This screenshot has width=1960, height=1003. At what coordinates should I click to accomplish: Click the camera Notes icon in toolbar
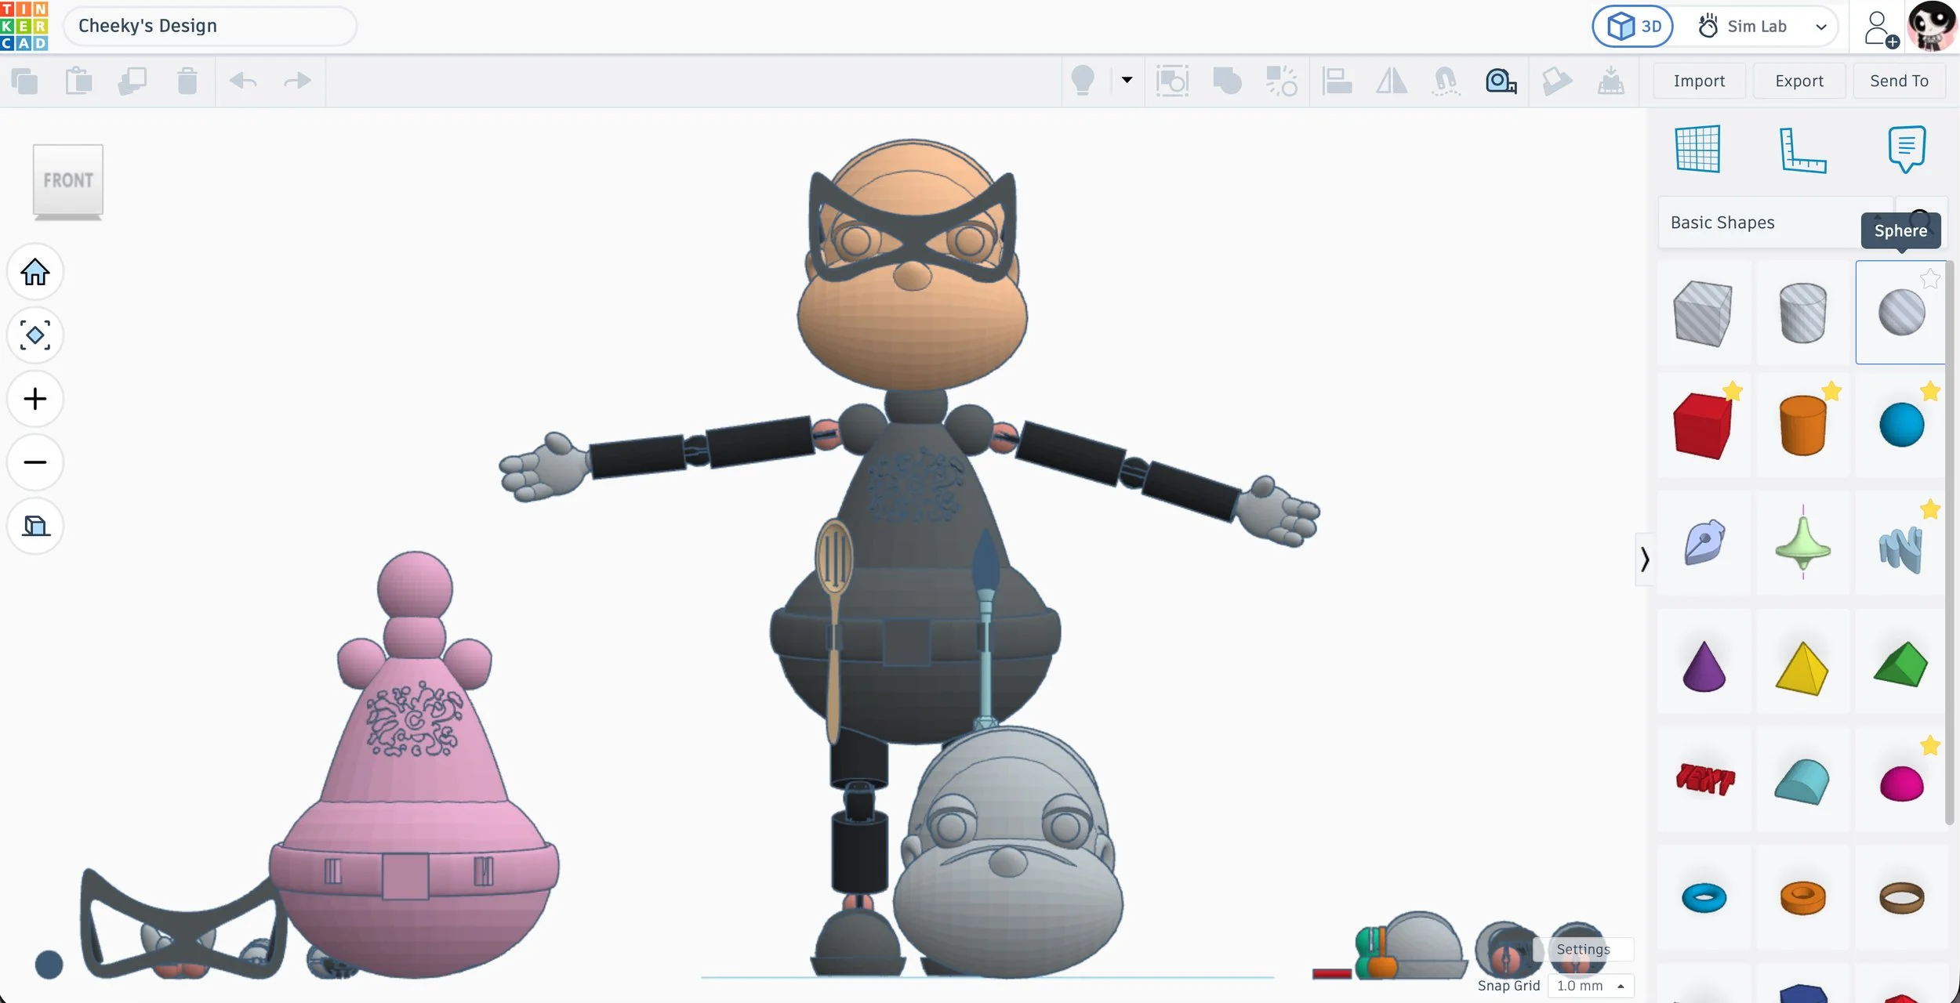tap(1501, 81)
